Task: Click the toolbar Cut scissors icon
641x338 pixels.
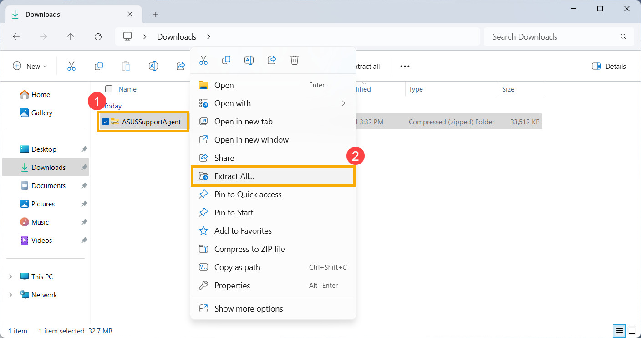Action: coord(71,66)
